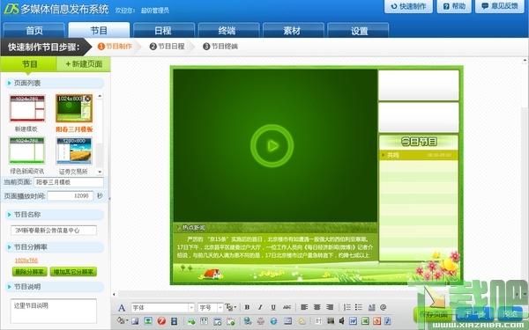The image size is (529, 330).
Task: Open the 字体 font dropdown
Action: click(162, 307)
